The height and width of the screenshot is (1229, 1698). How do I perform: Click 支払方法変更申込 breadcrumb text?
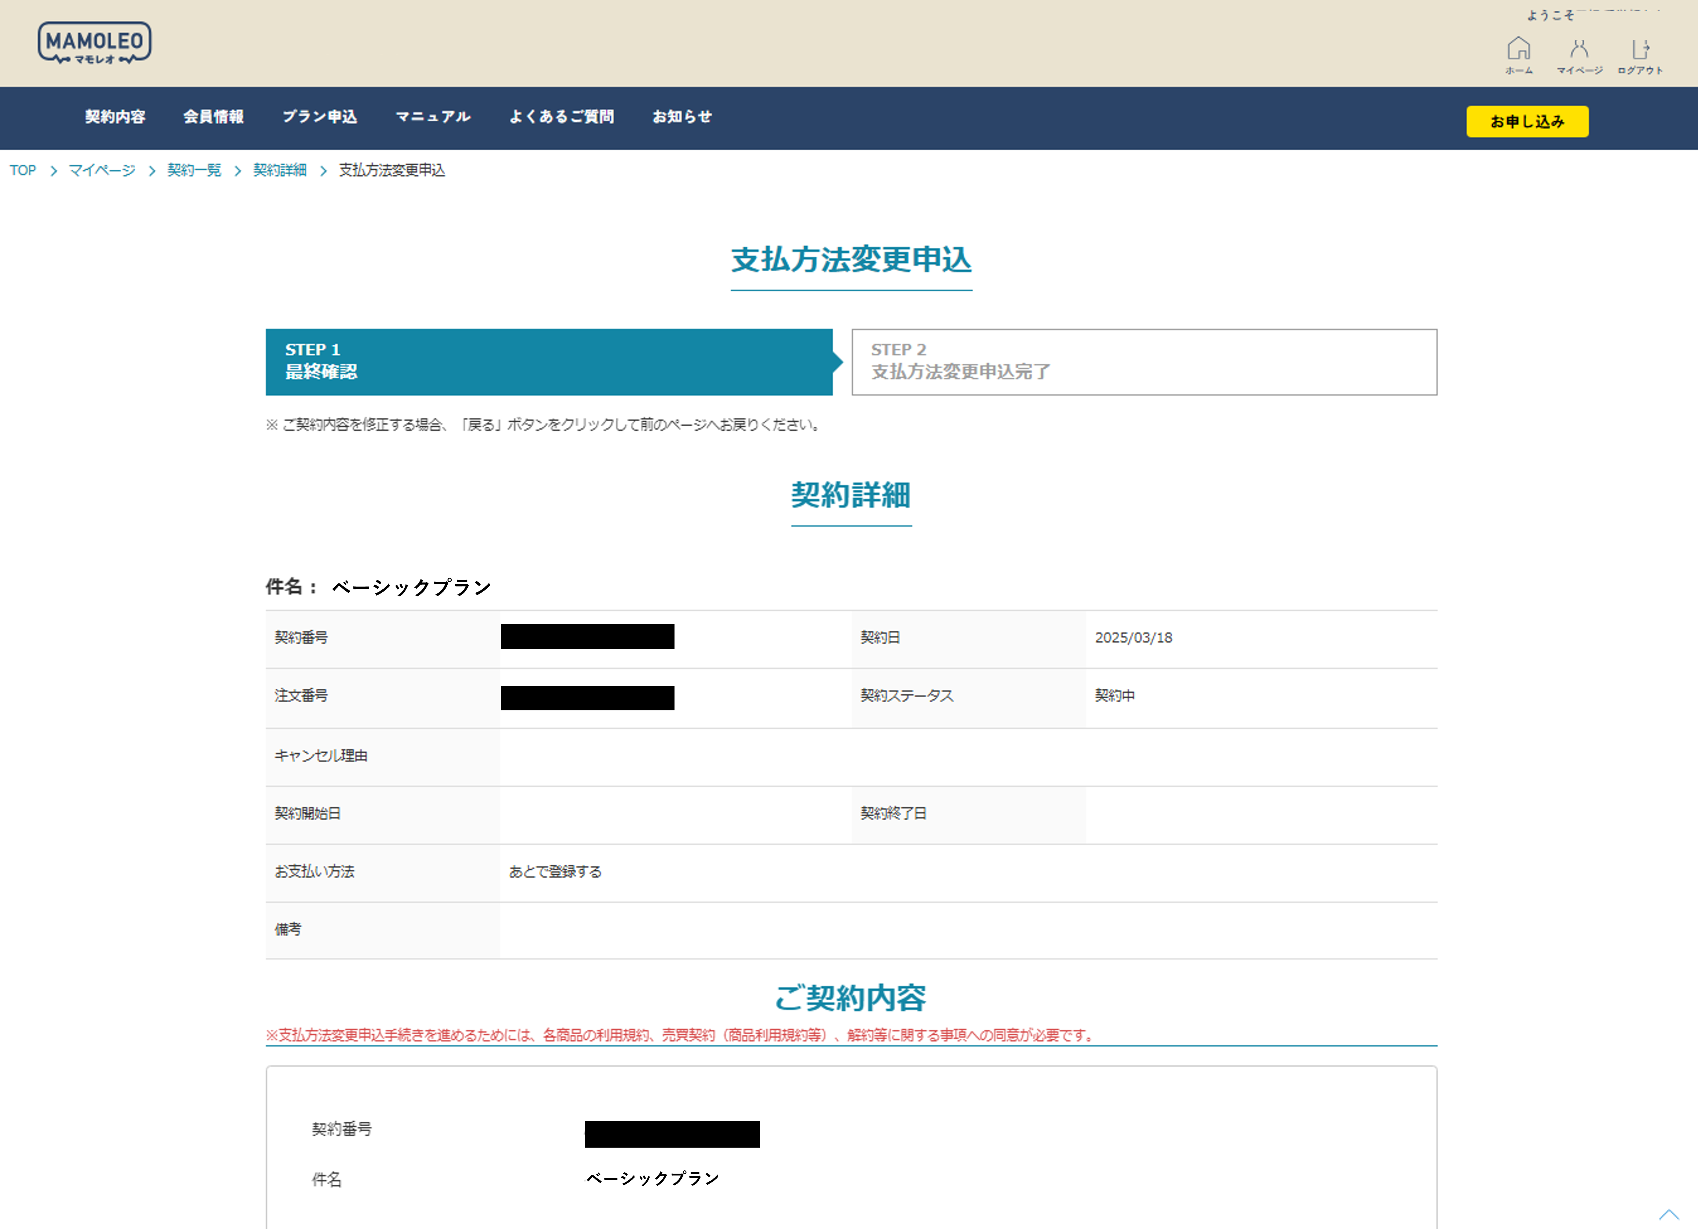click(x=392, y=171)
